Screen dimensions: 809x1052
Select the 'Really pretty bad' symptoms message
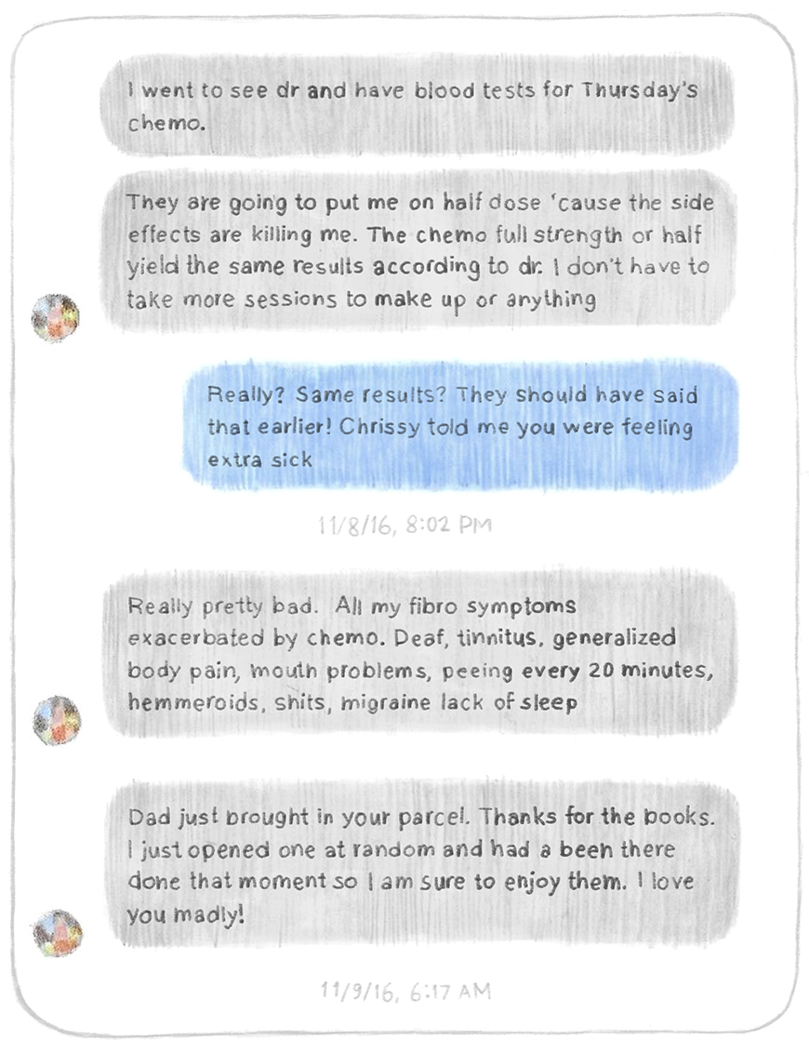(420, 654)
